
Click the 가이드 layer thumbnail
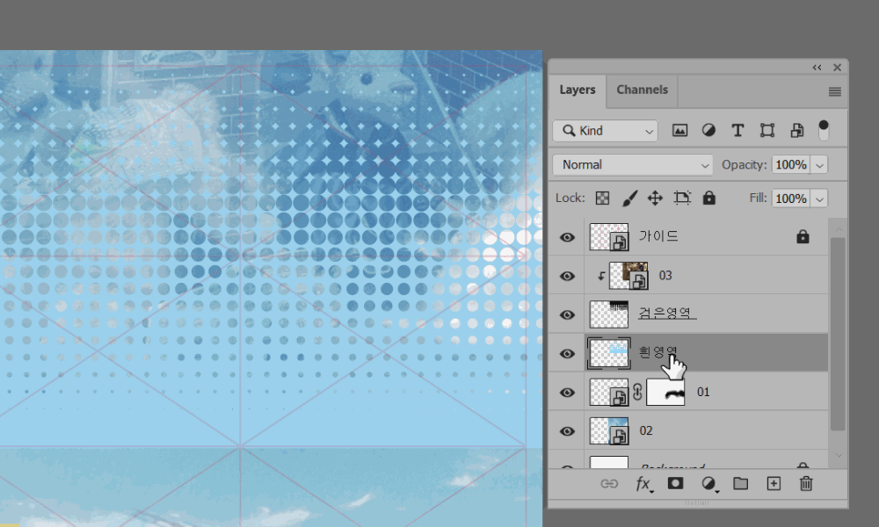point(609,237)
